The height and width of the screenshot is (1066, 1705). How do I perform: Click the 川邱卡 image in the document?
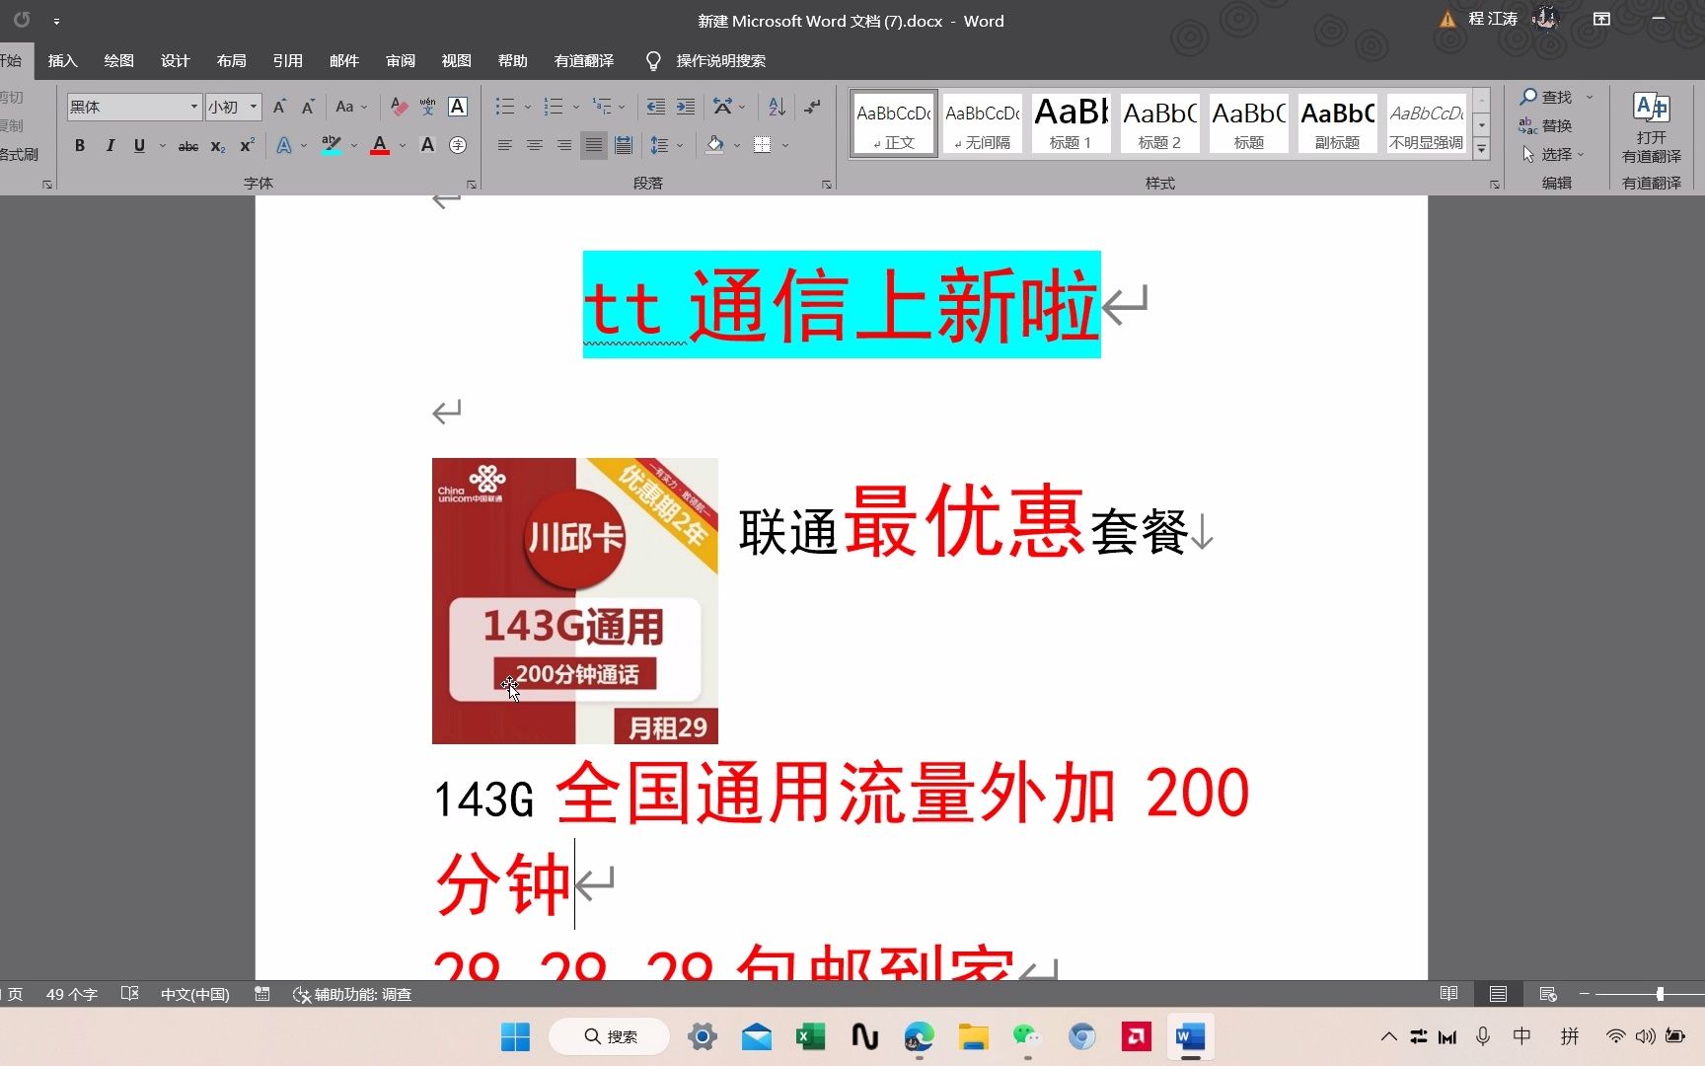pyautogui.click(x=574, y=600)
